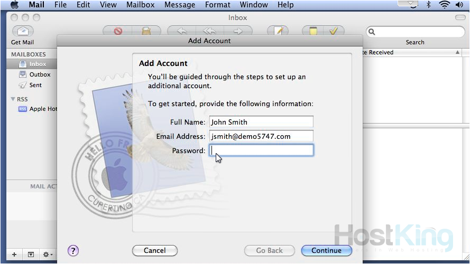
Task: Click the Note toolbar icon
Action: [x=313, y=31]
